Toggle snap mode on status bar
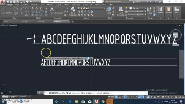Viewport: 185px width, 104px height. tap(120, 97)
